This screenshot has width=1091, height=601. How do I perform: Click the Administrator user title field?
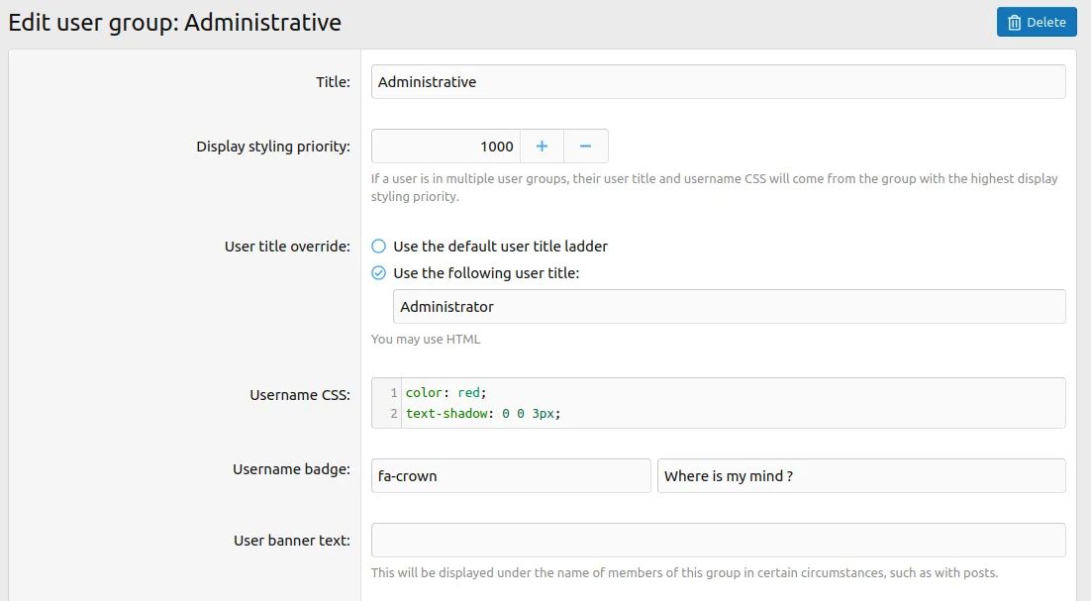coord(729,307)
